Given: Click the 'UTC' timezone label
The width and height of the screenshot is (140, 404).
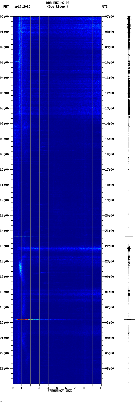Looking at the screenshot, I should pos(105,7).
